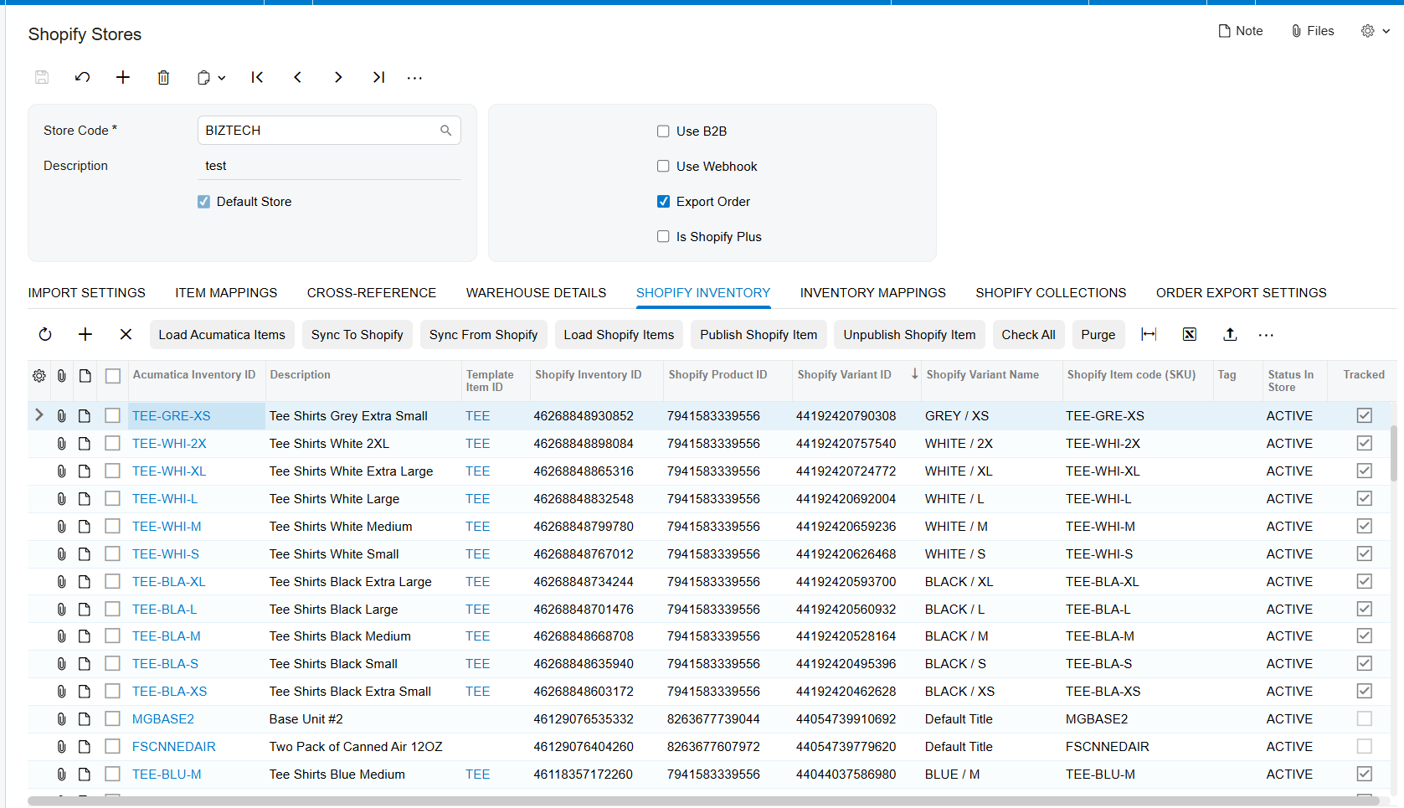
Task: Click the Description field containing test
Action: 329,166
